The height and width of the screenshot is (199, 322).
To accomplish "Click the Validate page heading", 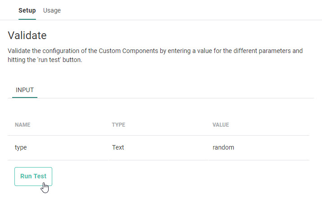I will [27, 35].
